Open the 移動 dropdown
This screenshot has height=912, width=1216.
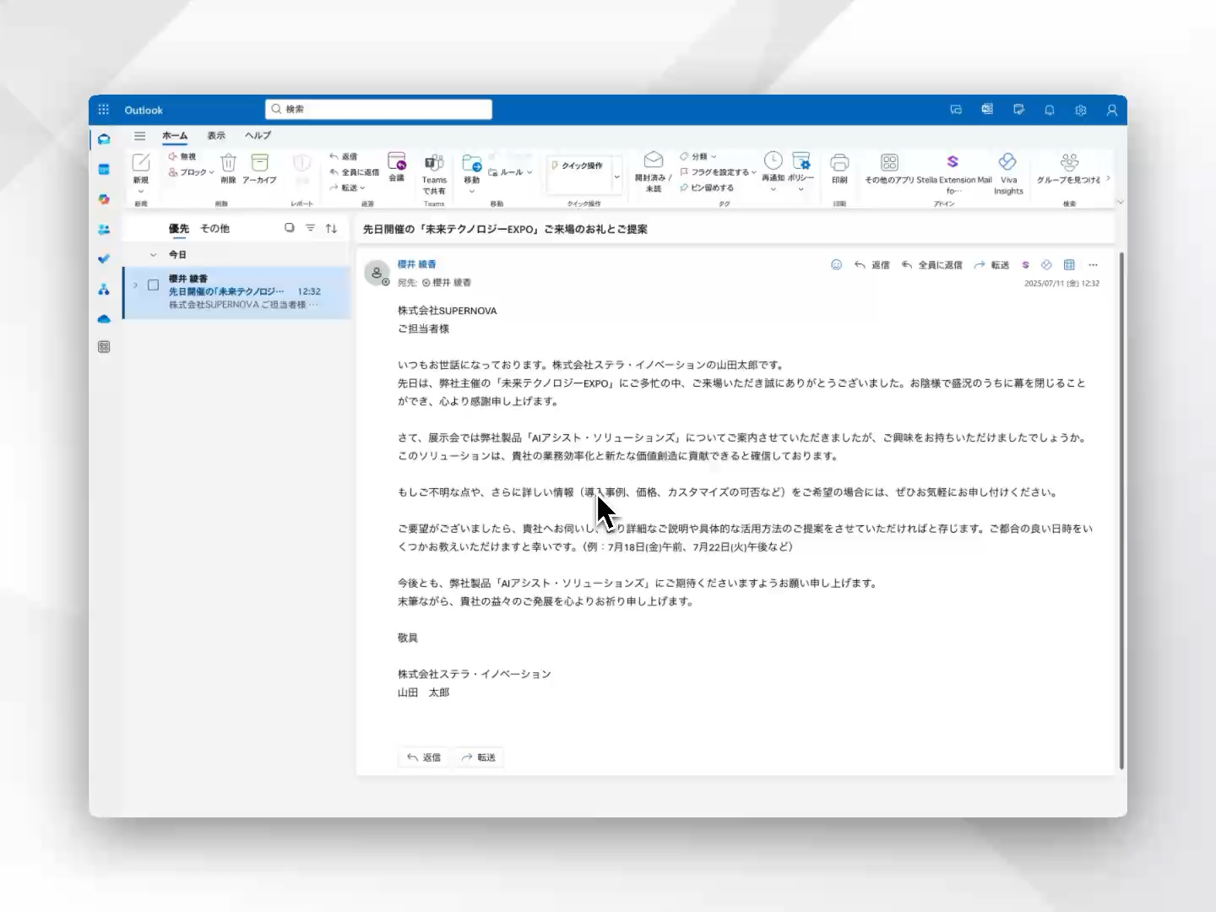tap(472, 192)
